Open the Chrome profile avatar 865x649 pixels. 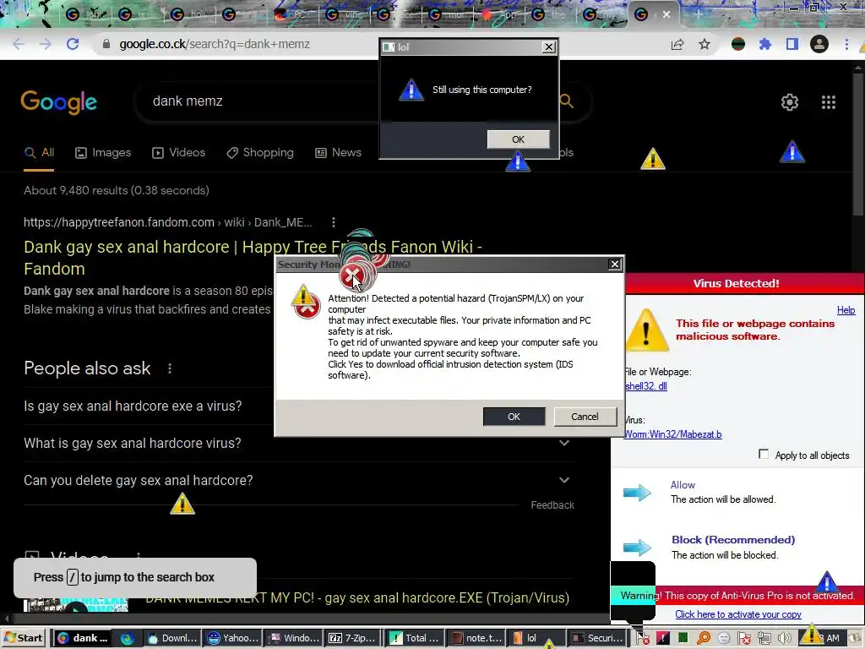tap(819, 44)
